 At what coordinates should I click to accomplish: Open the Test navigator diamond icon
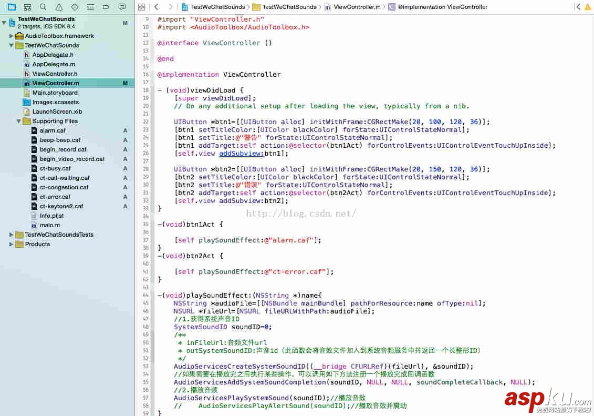coord(75,7)
